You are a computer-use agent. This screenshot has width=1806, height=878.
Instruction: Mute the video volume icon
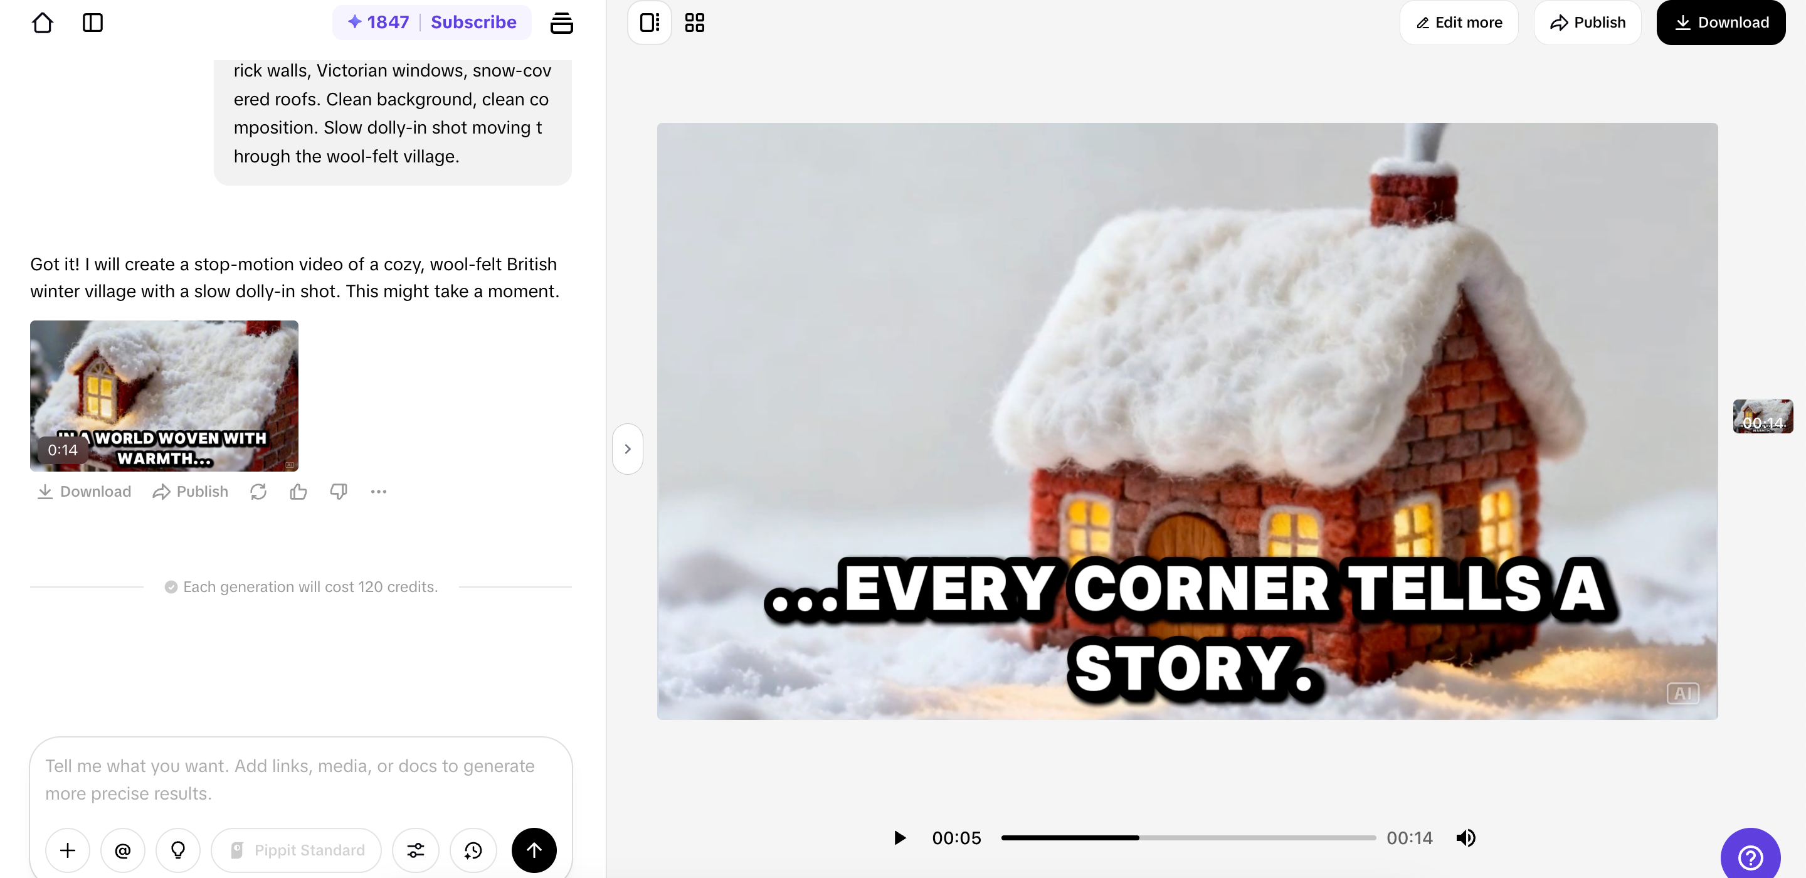(1466, 837)
